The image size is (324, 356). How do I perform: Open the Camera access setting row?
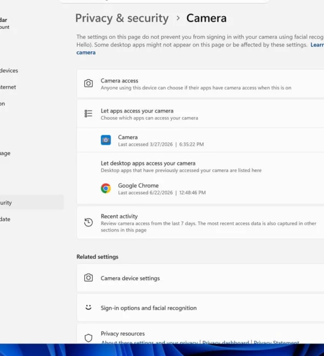click(200, 84)
